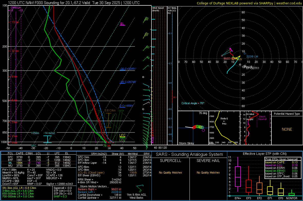Click the 'NONTOR' axis label
The width and height of the screenshot is (303, 201).
point(292,198)
